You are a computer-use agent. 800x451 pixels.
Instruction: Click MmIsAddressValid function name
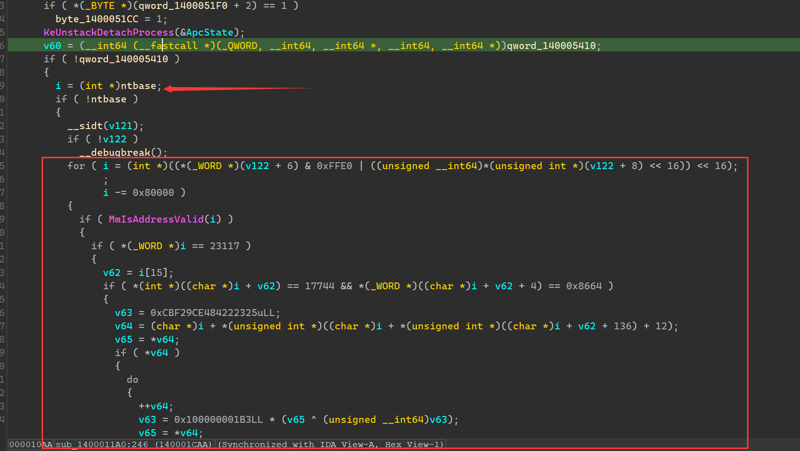tap(156, 219)
